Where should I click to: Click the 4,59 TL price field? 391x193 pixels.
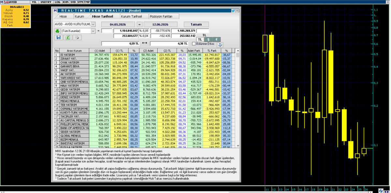click(x=121, y=43)
